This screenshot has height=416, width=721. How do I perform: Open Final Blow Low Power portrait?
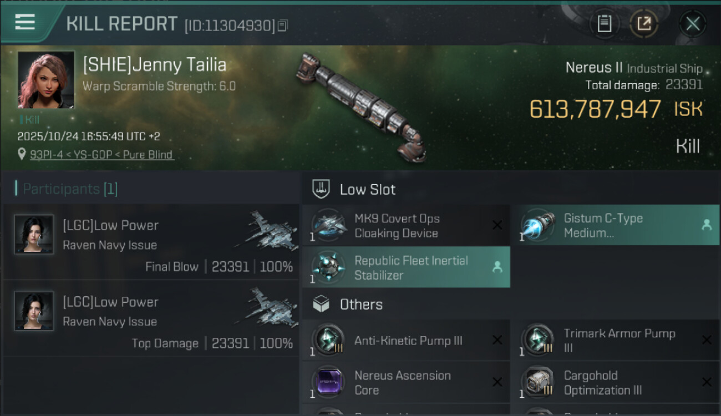[x=34, y=234]
